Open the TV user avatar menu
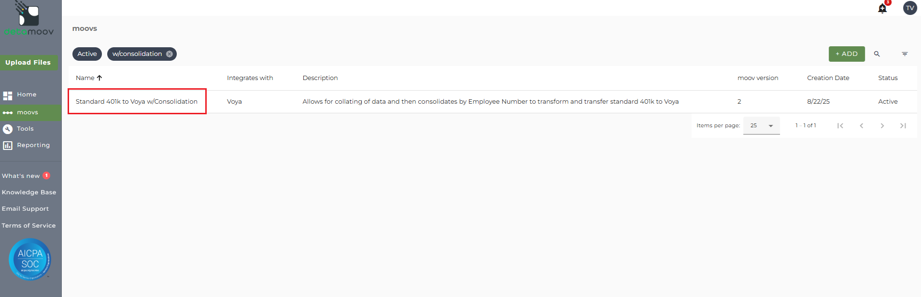The height and width of the screenshot is (297, 921). (x=910, y=8)
